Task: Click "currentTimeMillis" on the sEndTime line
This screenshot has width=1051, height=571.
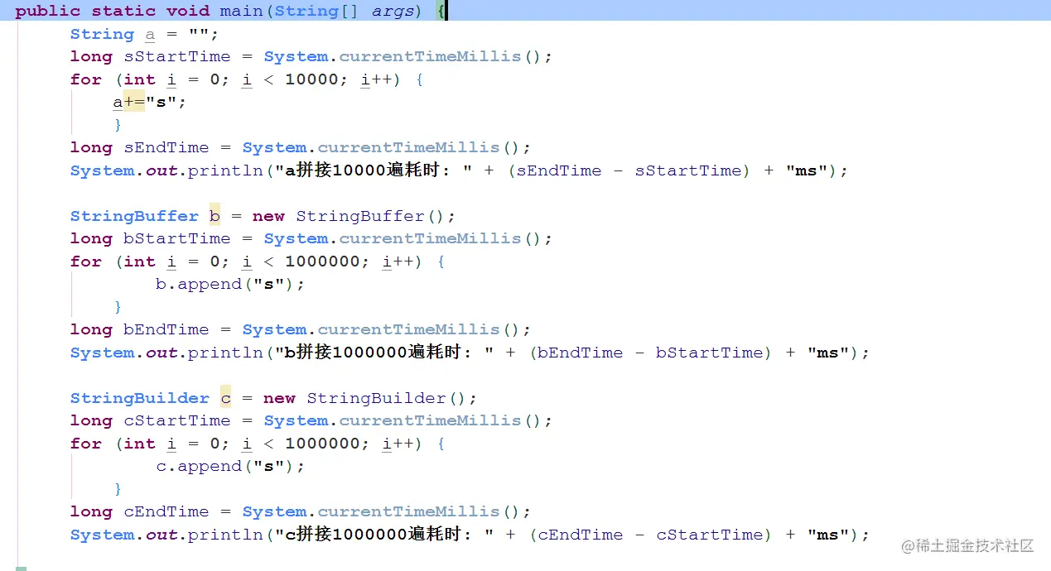Action: [409, 147]
